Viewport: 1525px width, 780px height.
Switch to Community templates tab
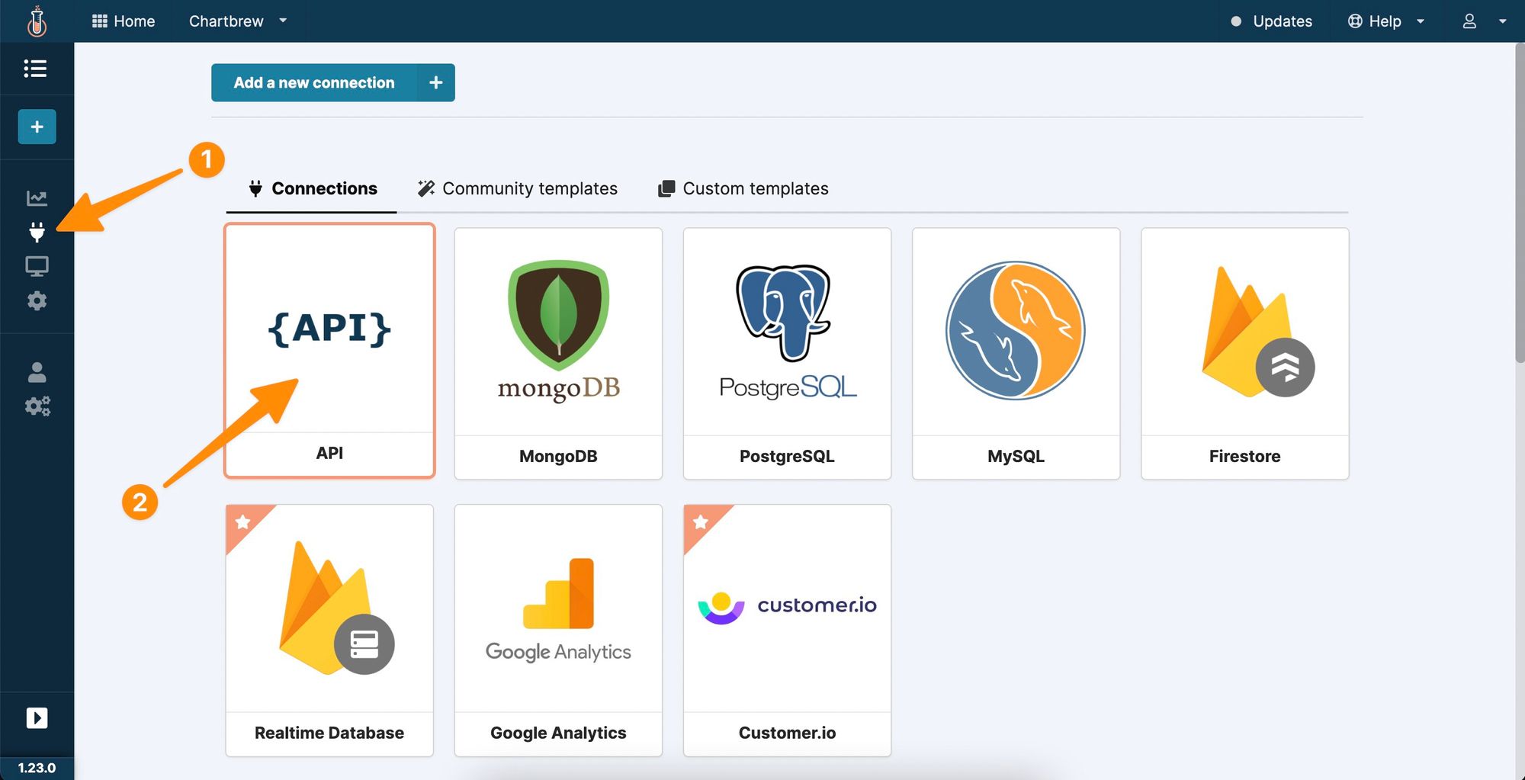[x=518, y=188]
